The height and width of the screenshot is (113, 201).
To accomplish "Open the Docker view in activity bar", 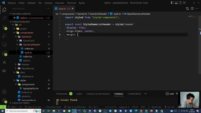I will click(x=4, y=71).
